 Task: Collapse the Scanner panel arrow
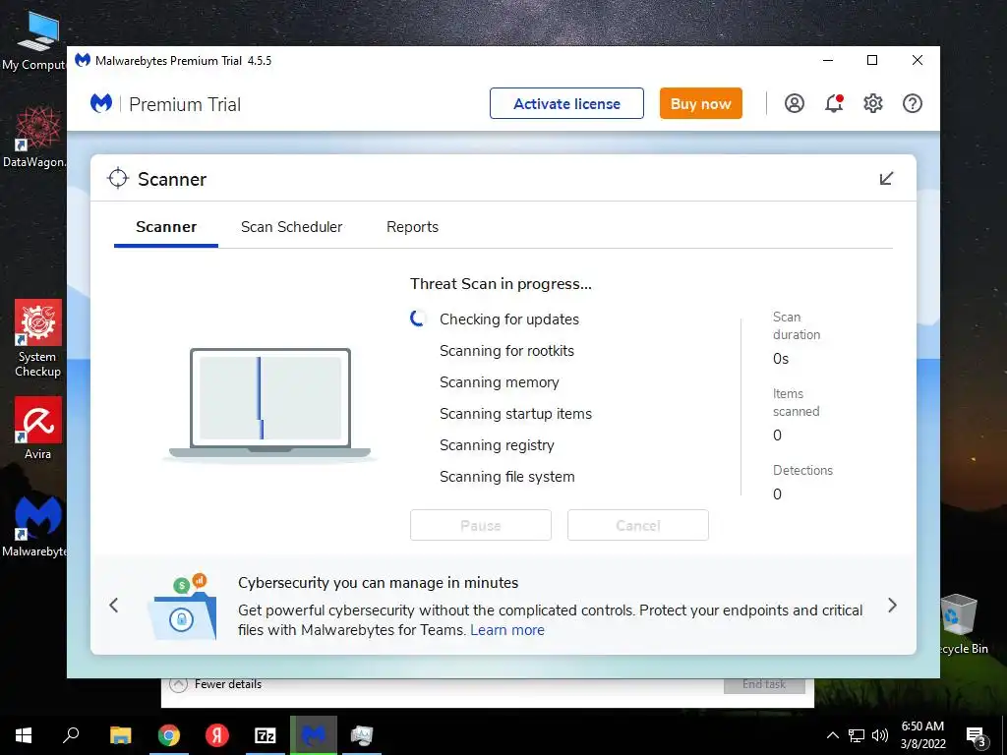(x=886, y=179)
